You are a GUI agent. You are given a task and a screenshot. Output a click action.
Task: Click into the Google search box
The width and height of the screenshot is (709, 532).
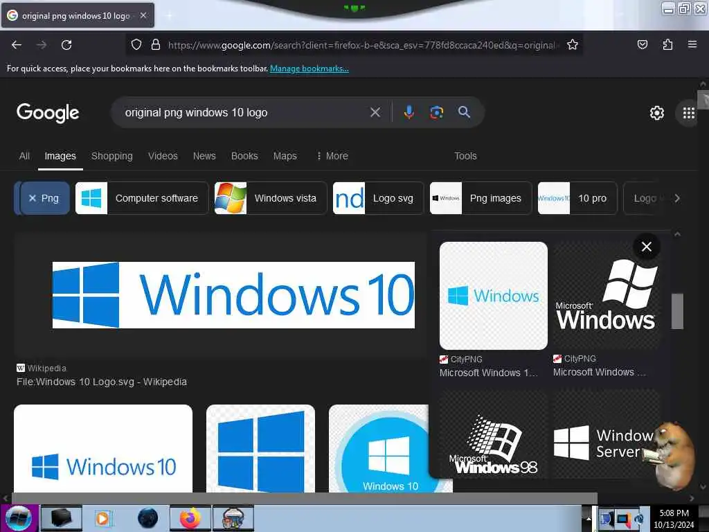(244, 112)
